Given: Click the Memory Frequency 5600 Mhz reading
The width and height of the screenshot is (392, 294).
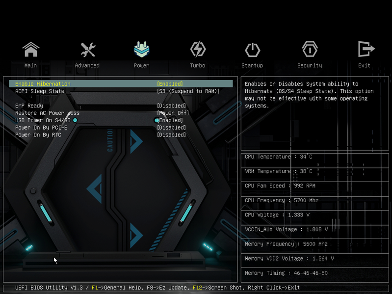Looking at the screenshot, I should (286, 244).
